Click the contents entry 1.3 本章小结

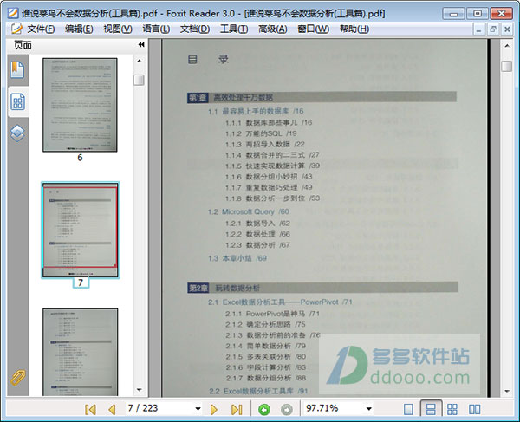(x=237, y=258)
